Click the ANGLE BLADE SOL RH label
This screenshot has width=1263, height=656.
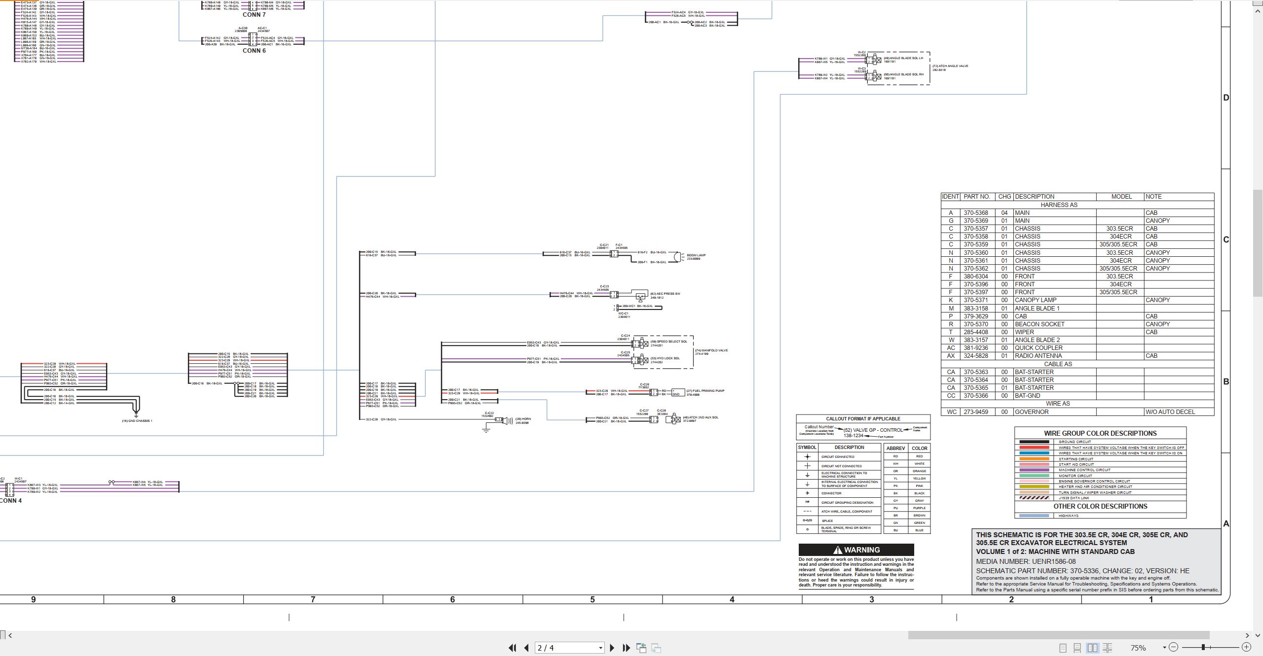(x=903, y=74)
